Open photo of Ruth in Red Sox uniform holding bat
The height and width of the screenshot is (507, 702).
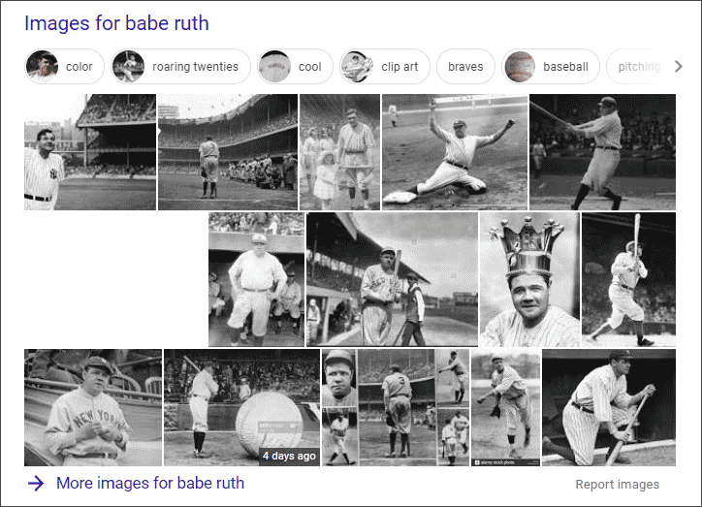pos(392,279)
